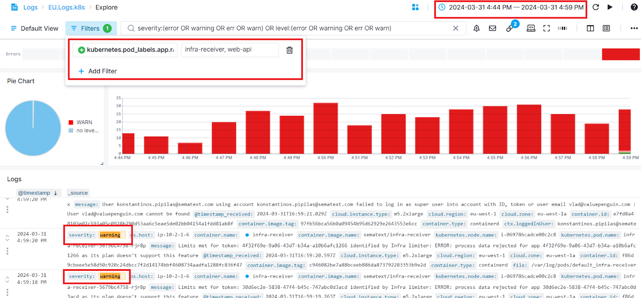Start live tail with the play icon
The height and width of the screenshot is (298, 641).
[x=610, y=7]
